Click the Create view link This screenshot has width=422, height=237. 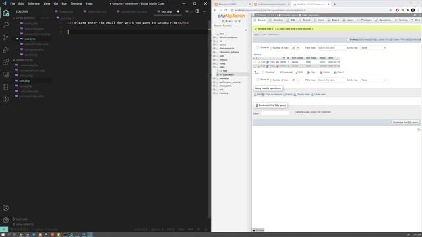click(x=318, y=95)
